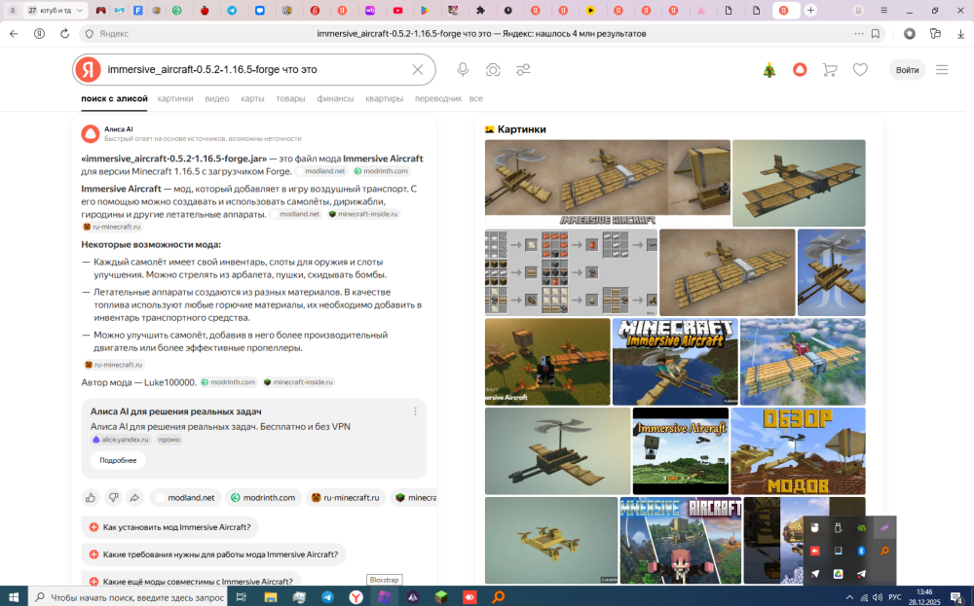Dislike the Alice answer with thumbs down
This screenshot has width=974, height=606.
113,497
